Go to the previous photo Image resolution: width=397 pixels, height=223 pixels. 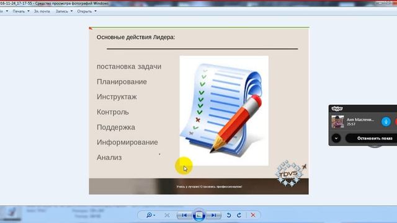pos(184,215)
